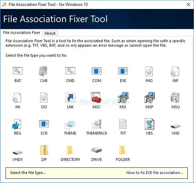Choose the IMG disc image icon

tap(149, 71)
